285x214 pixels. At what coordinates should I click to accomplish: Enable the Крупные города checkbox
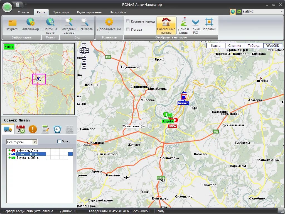coord(128,21)
